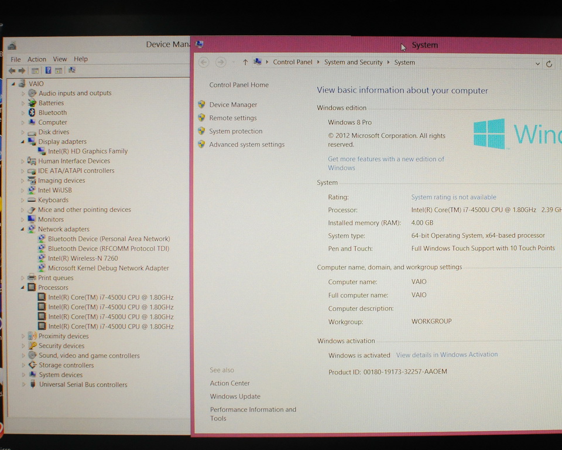This screenshot has height=450, width=562.
Task: Select the Proximity devices icon
Action: (32, 336)
